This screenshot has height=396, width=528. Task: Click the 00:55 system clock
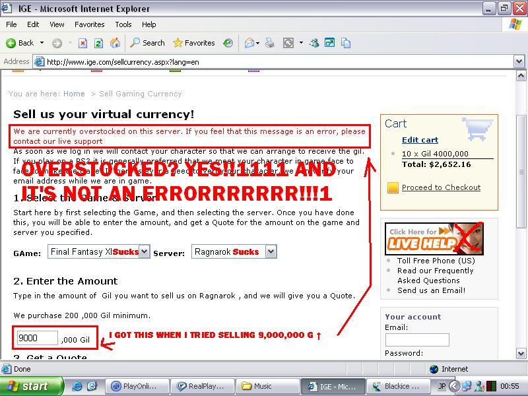(510, 386)
